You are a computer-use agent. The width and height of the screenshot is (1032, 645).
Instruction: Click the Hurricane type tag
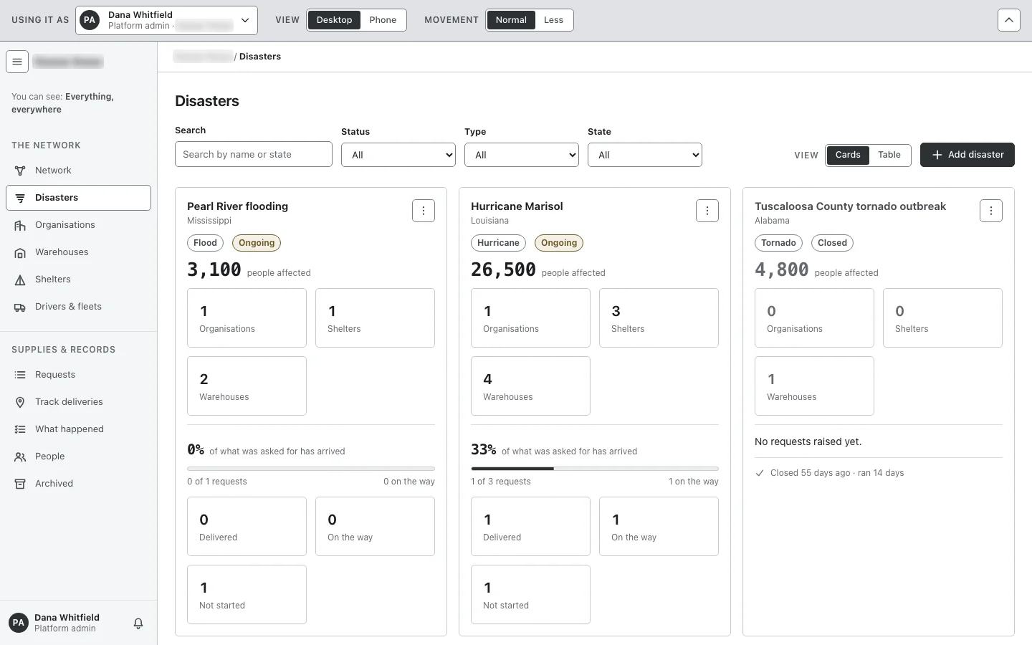(x=498, y=243)
